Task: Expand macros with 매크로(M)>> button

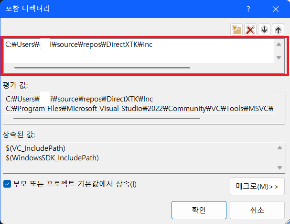Action: tap(257, 186)
